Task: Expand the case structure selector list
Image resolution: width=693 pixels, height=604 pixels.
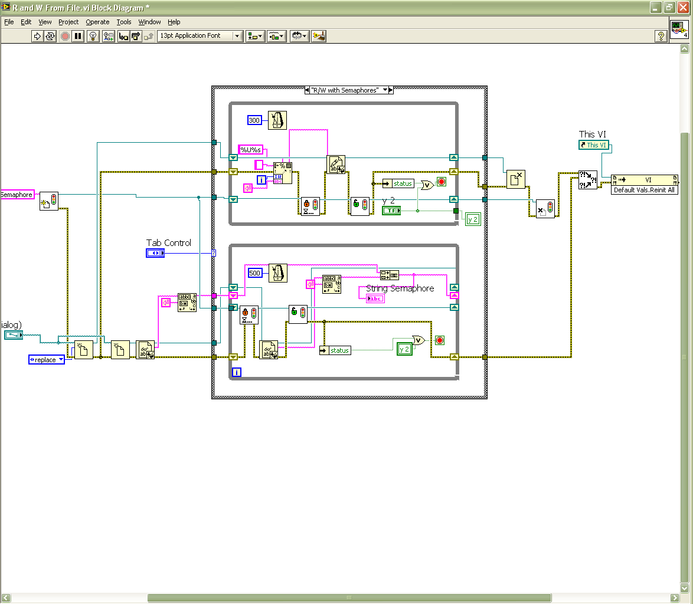Action: (385, 90)
